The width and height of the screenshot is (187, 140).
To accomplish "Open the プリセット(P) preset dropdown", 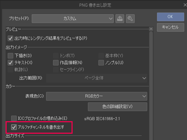I will tap(73, 18).
